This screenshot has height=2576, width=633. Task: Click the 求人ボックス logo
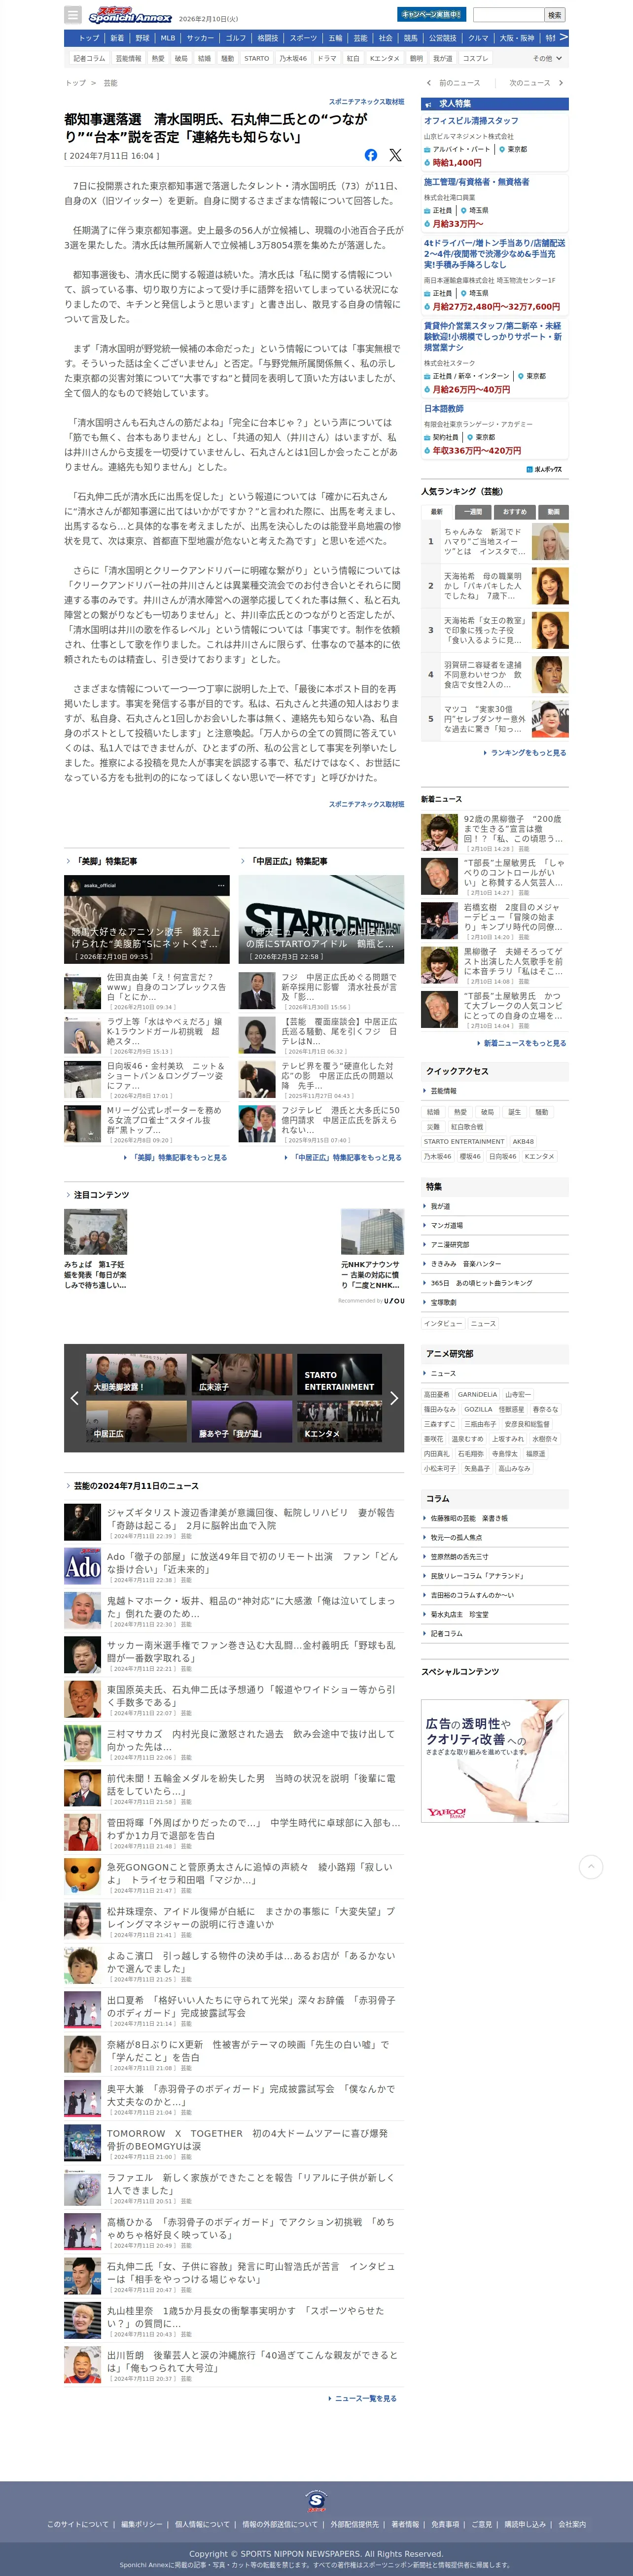coord(545,469)
